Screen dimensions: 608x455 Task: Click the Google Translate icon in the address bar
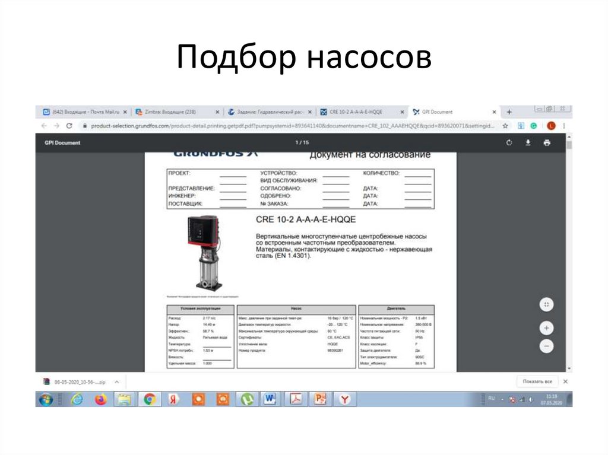tap(520, 125)
